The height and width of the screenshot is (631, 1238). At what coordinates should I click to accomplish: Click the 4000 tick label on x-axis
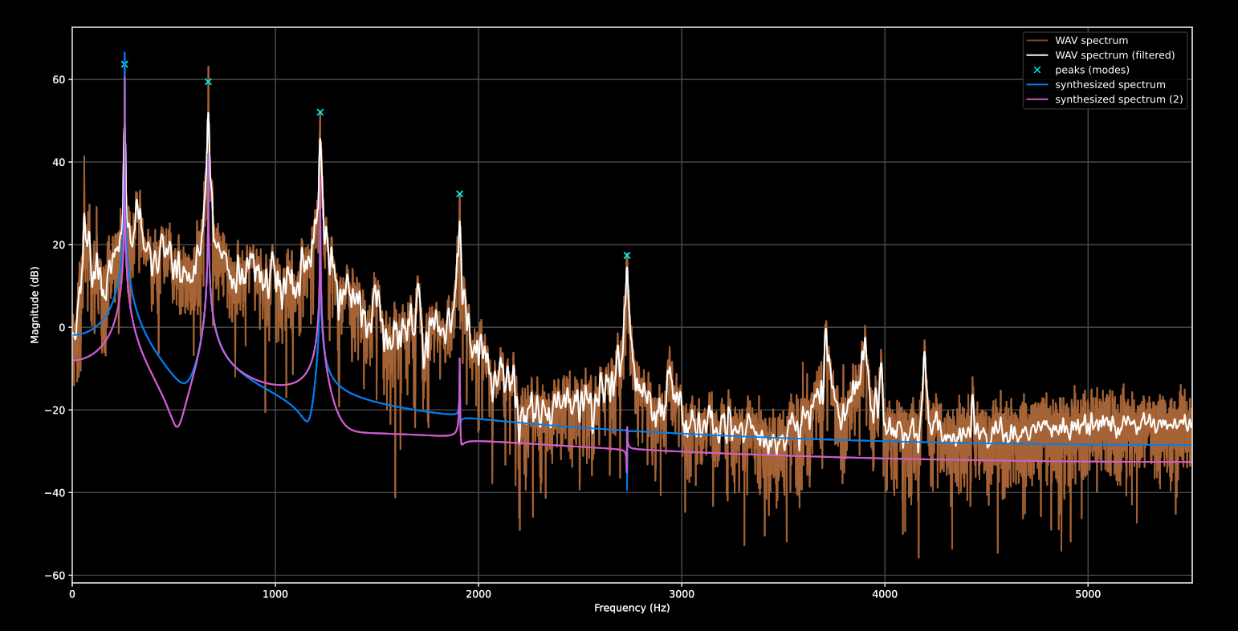point(885,594)
